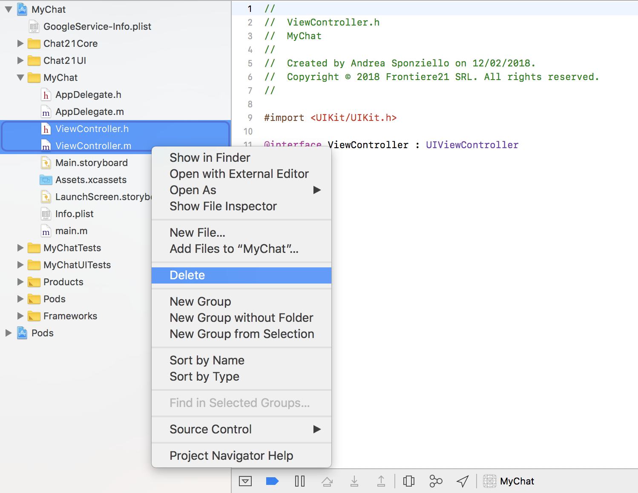Click the hide debug area icon
This screenshot has width=638, height=493.
point(245,481)
